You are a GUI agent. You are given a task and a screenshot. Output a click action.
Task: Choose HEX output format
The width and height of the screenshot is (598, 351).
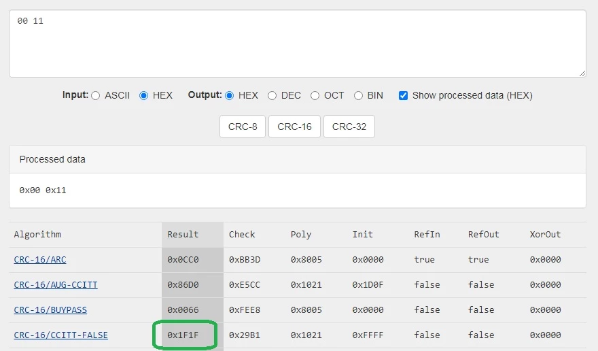pos(230,95)
